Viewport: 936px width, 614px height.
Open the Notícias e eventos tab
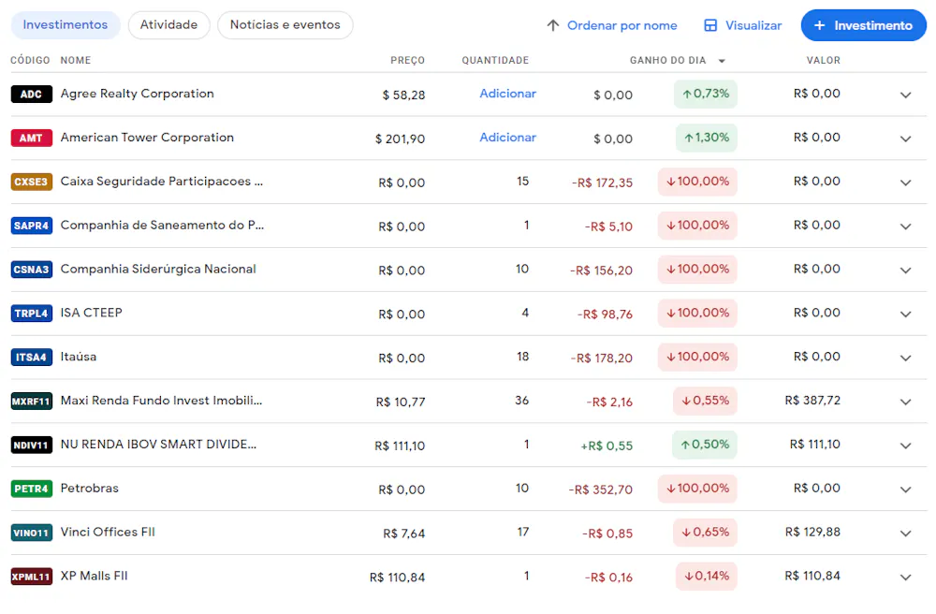point(285,25)
